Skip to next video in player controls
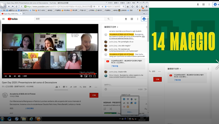 15,76
